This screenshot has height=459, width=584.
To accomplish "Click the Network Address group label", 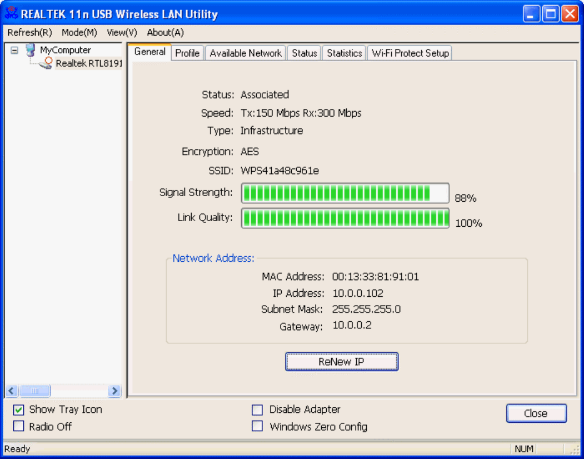I will [x=213, y=258].
